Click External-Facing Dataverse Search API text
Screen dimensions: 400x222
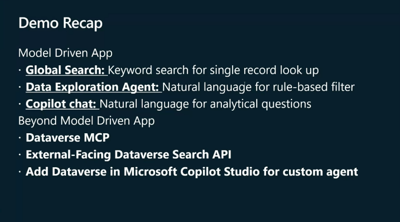pyautogui.click(x=128, y=155)
